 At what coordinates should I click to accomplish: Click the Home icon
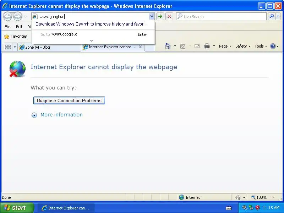[x=168, y=46]
